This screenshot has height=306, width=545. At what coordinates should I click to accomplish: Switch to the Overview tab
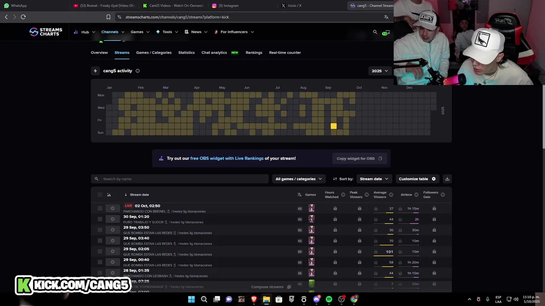coord(99,53)
